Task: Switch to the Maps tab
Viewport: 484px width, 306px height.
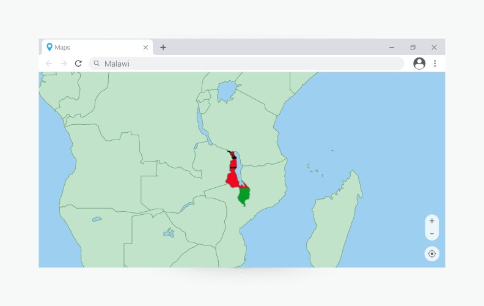Action: coord(92,47)
